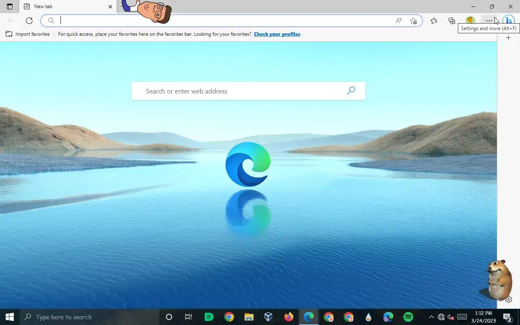Open the Collections icon
The width and height of the screenshot is (520, 325).
[x=452, y=21]
